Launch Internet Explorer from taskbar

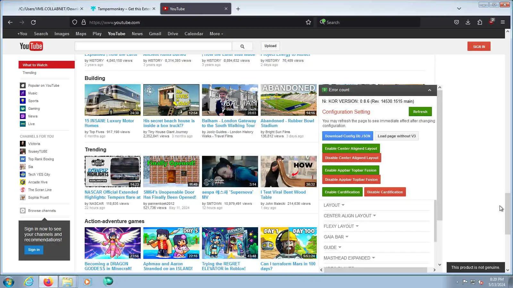[x=29, y=282]
